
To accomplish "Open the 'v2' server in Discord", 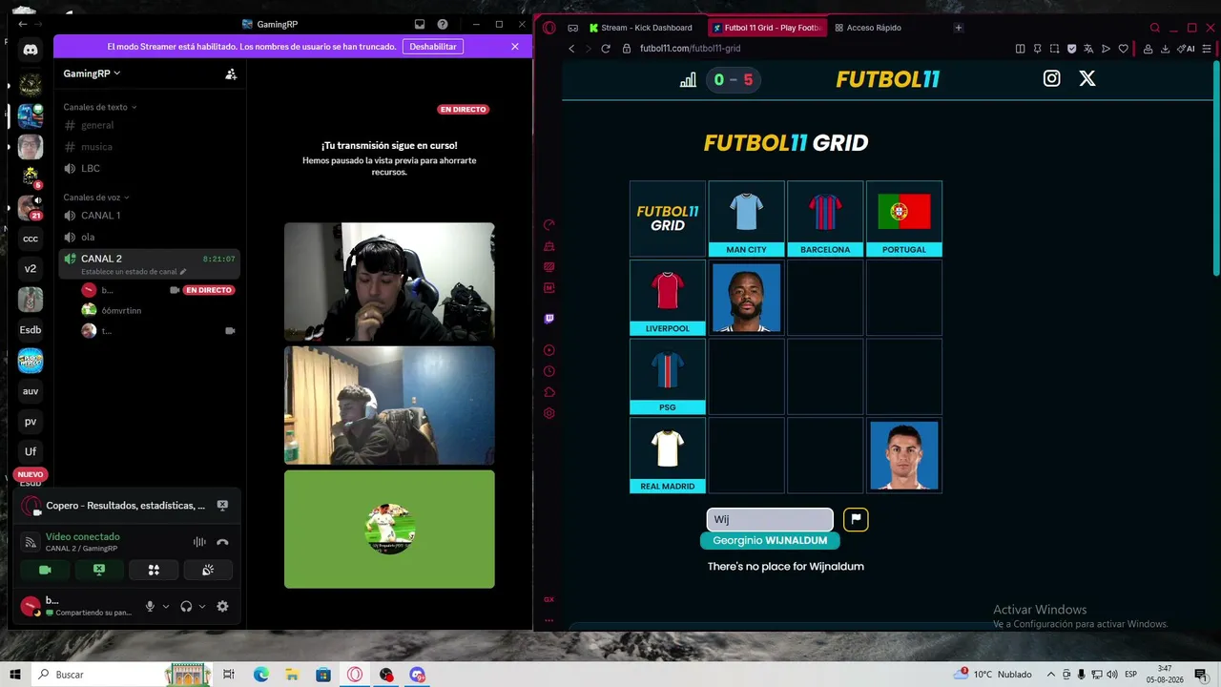I will tap(31, 268).
